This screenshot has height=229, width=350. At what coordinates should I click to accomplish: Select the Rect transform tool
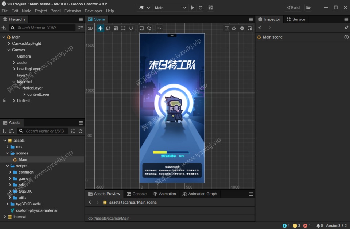(124, 28)
